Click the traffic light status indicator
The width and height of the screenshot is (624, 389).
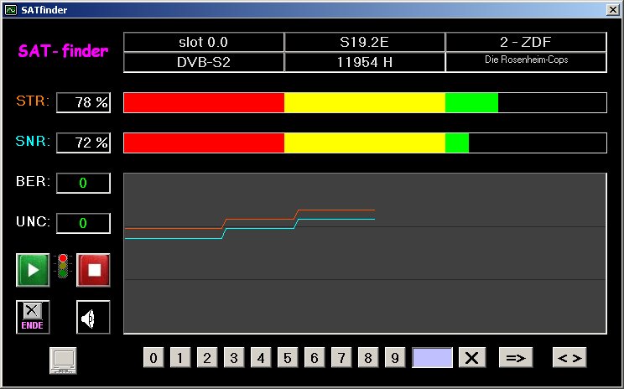tap(63, 267)
